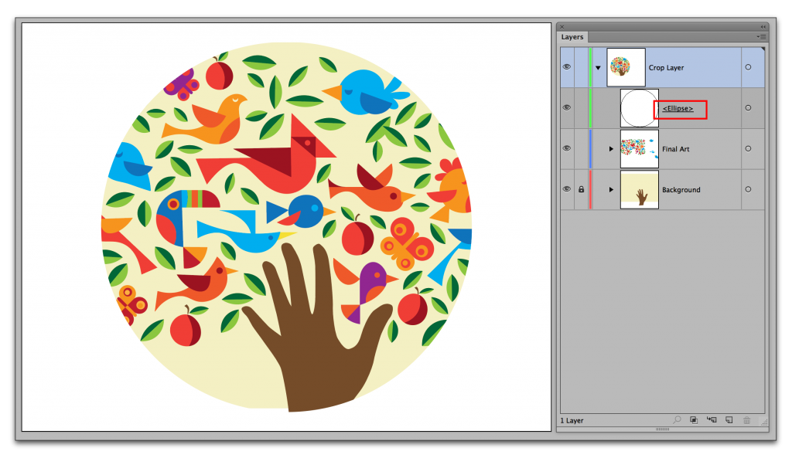Open the Layers panel flyout menu
792x458 pixels.
click(762, 36)
